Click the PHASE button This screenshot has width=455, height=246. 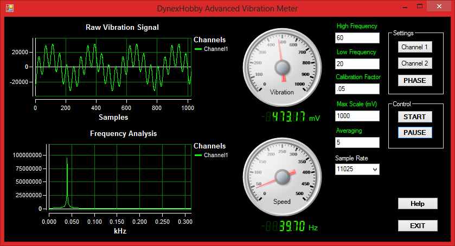(x=415, y=80)
